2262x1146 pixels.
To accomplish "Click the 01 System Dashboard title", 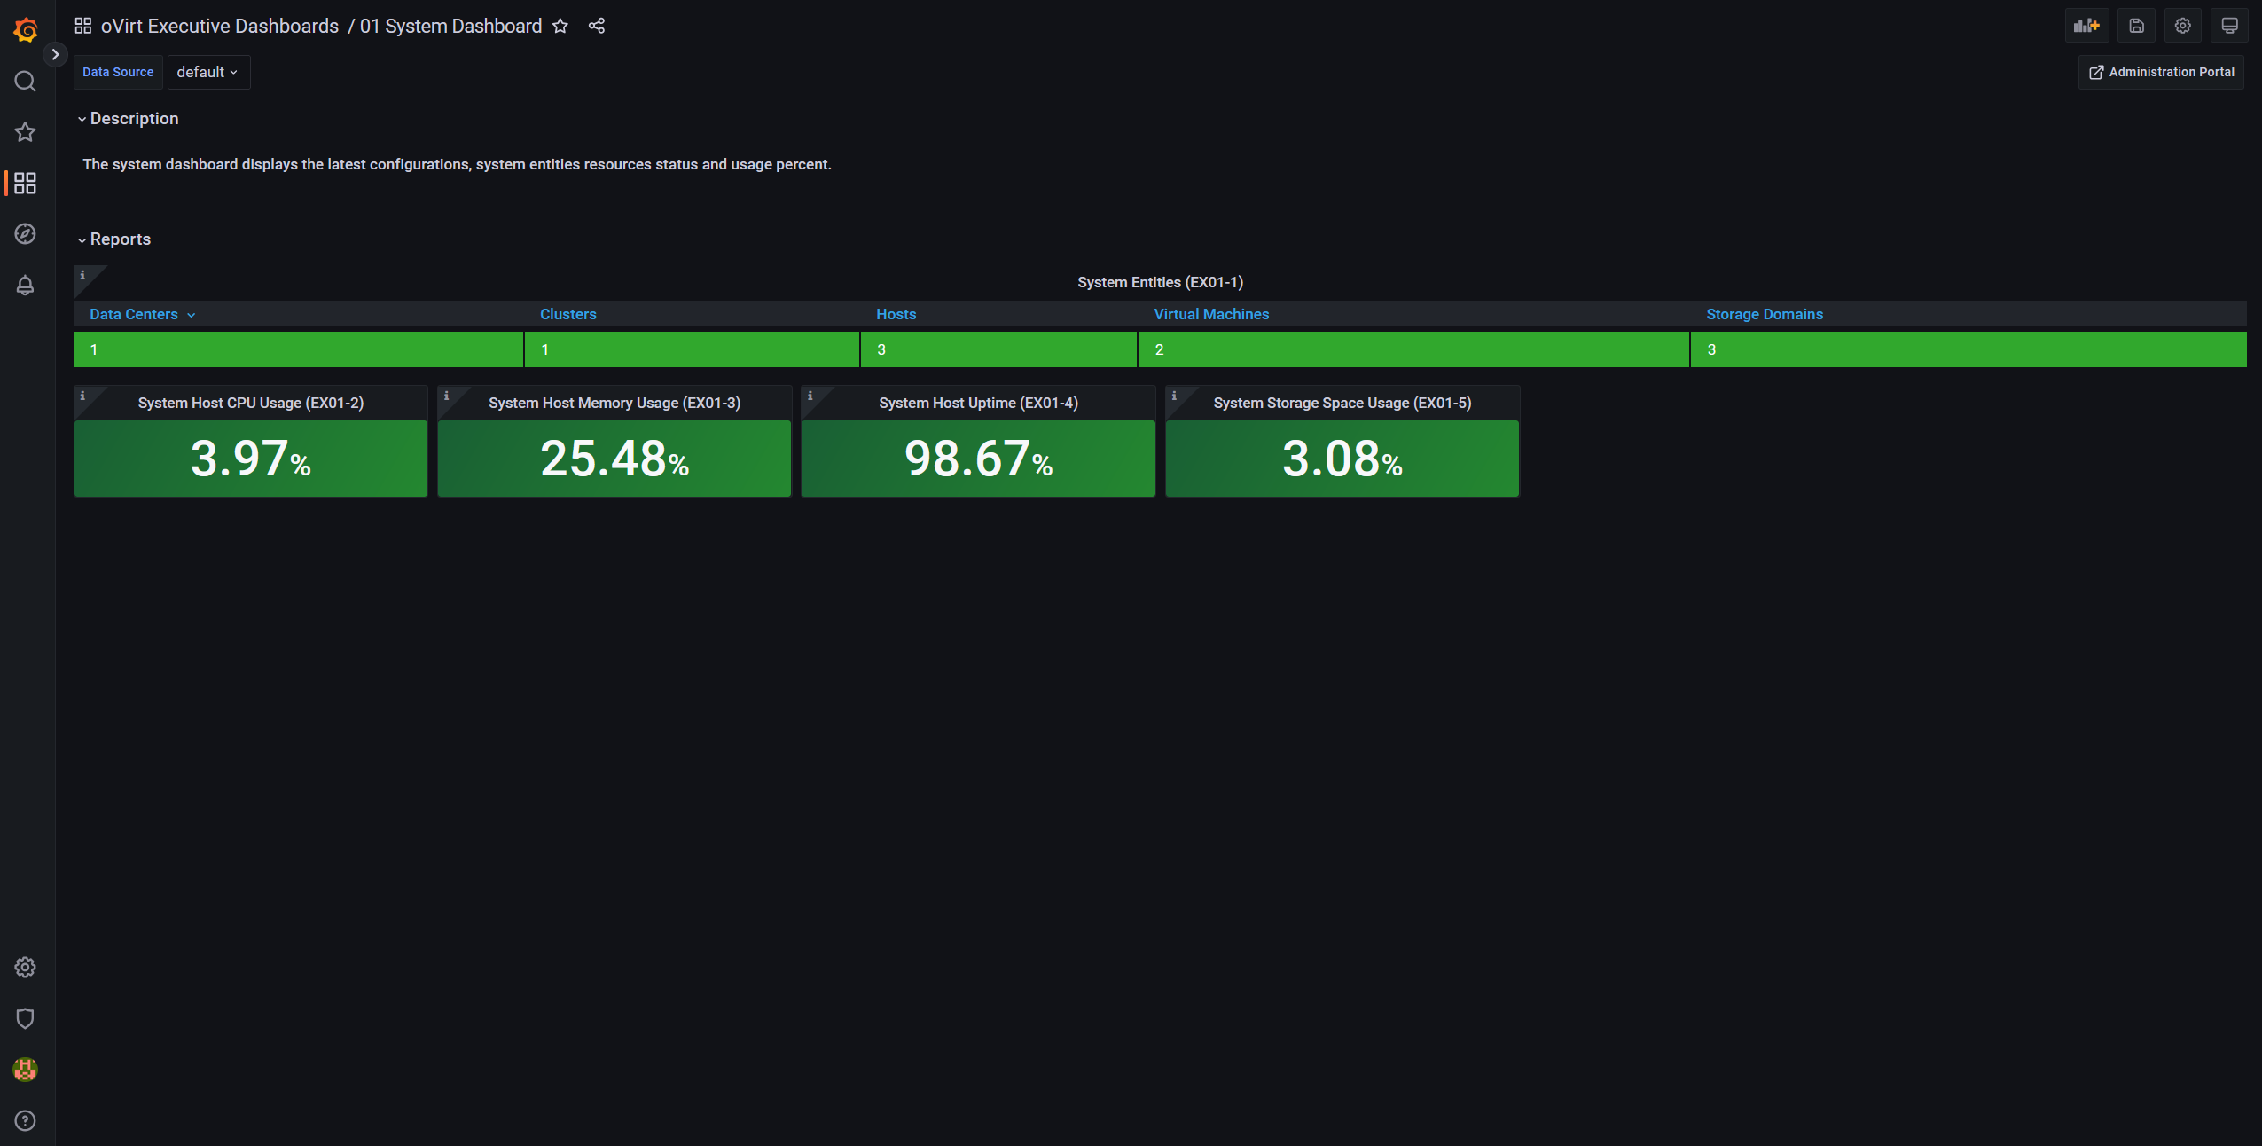I will [x=450, y=26].
